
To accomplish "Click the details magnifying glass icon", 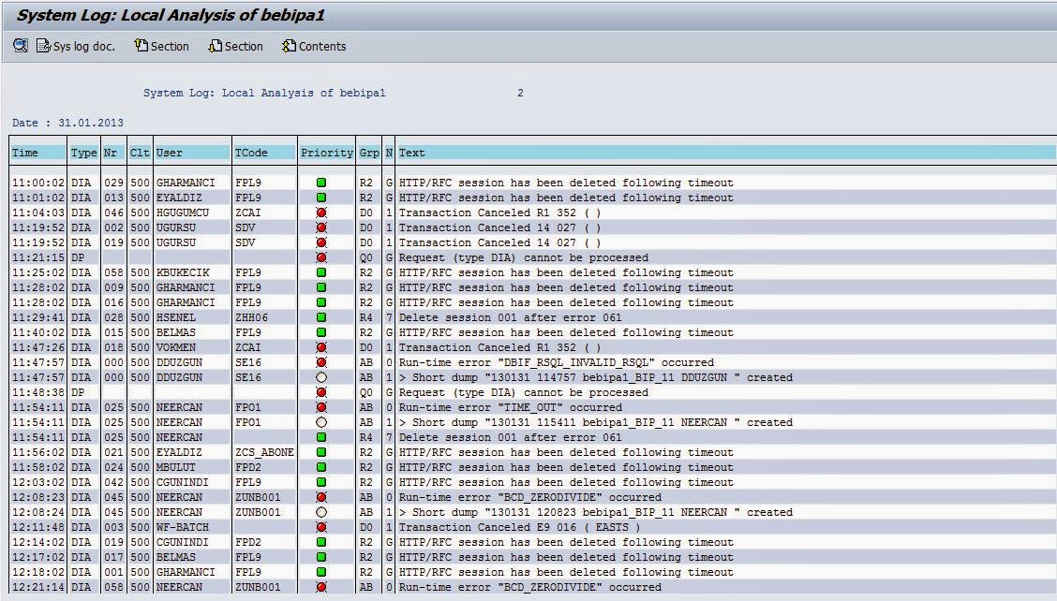I will pos(19,45).
